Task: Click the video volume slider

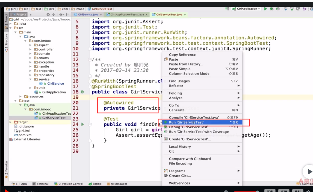Action: click(x=246, y=191)
